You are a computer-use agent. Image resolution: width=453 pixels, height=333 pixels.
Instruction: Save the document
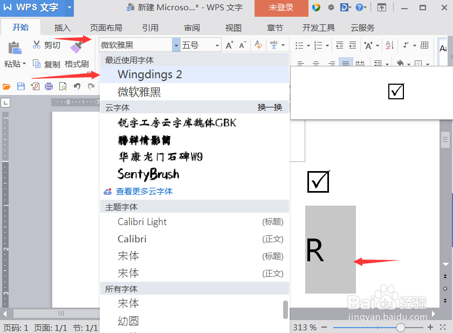click(x=22, y=86)
